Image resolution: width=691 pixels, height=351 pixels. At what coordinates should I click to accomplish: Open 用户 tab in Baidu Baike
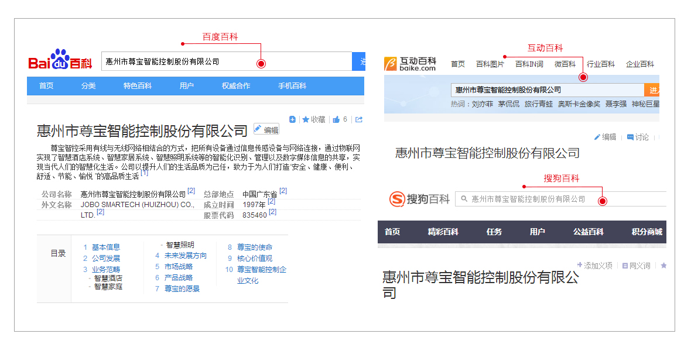pyautogui.click(x=186, y=86)
